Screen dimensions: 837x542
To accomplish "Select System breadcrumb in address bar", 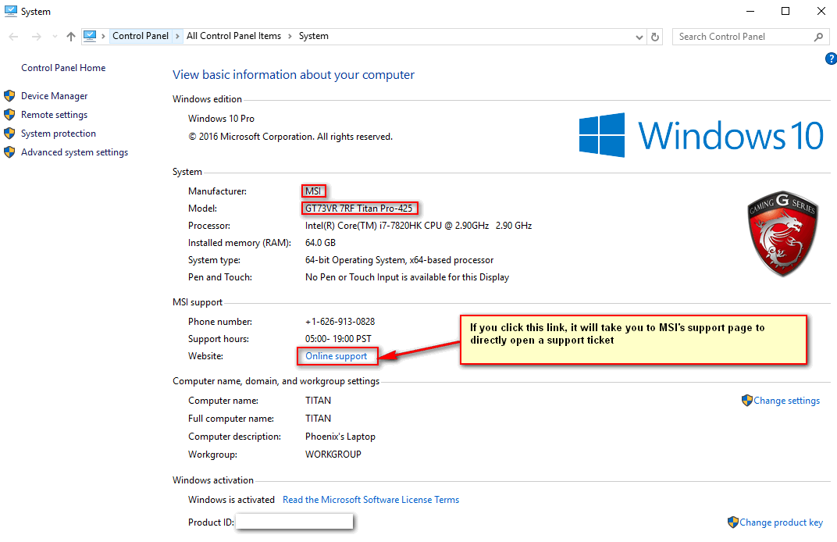I will 313,36.
